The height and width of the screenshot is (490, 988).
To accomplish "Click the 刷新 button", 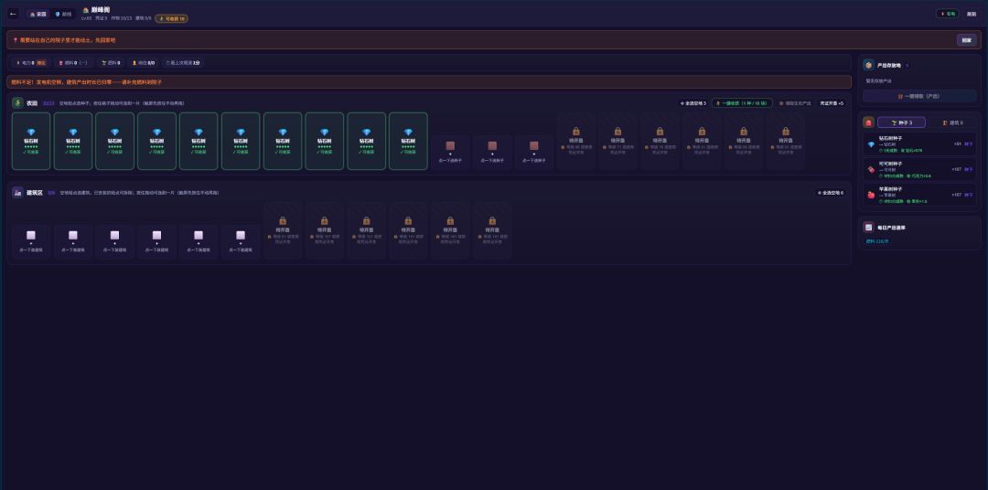I will [972, 14].
